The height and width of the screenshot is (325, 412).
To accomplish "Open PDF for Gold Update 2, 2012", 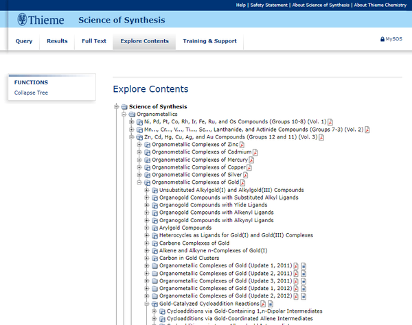I will (296, 296).
